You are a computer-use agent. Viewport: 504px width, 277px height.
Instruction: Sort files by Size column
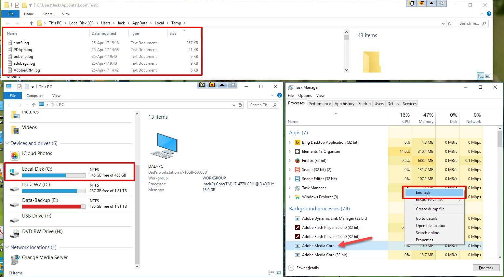[x=173, y=33]
